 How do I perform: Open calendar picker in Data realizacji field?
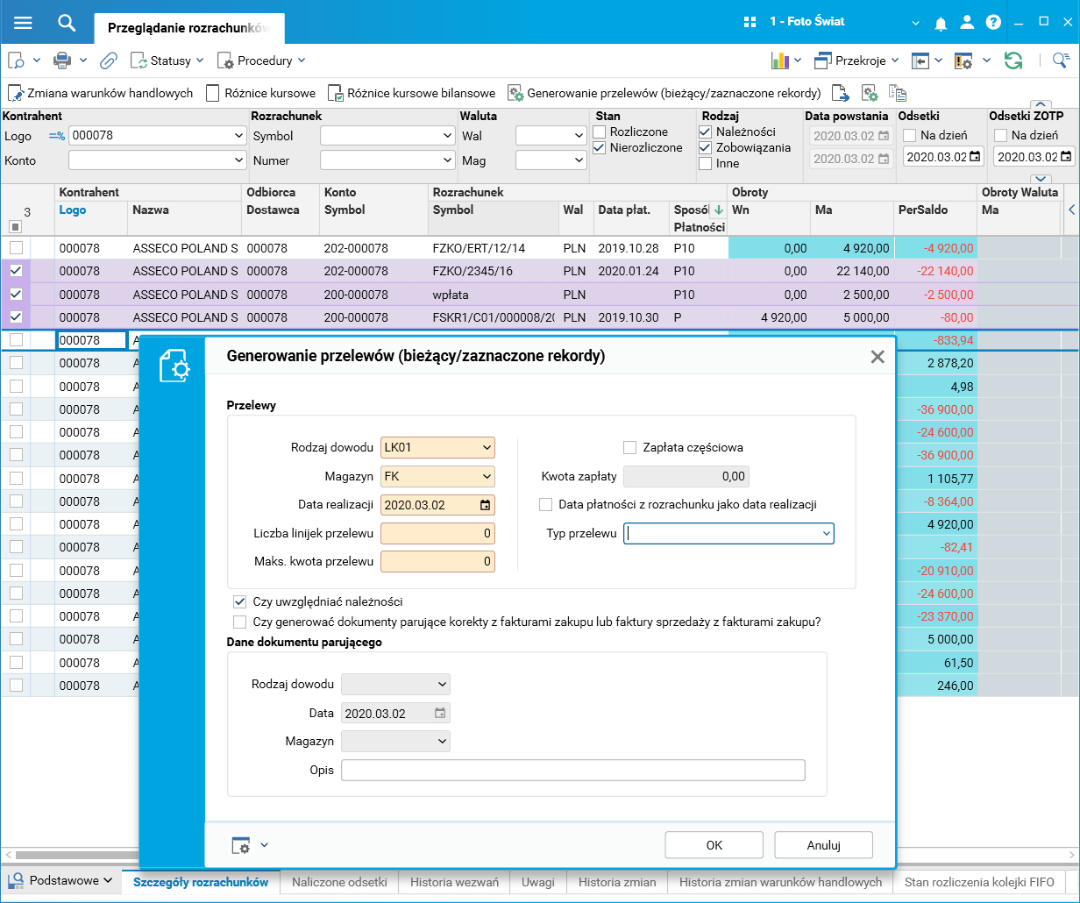click(x=485, y=505)
